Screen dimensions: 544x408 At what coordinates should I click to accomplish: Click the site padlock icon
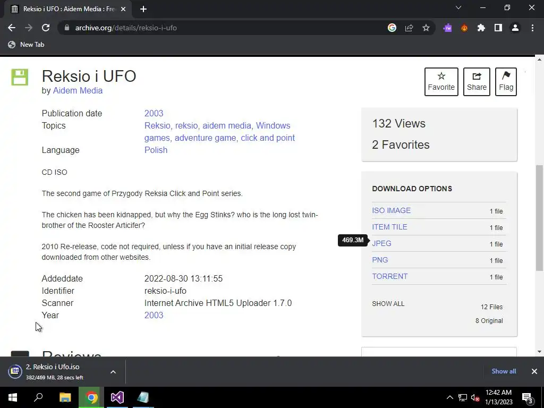pos(67,28)
